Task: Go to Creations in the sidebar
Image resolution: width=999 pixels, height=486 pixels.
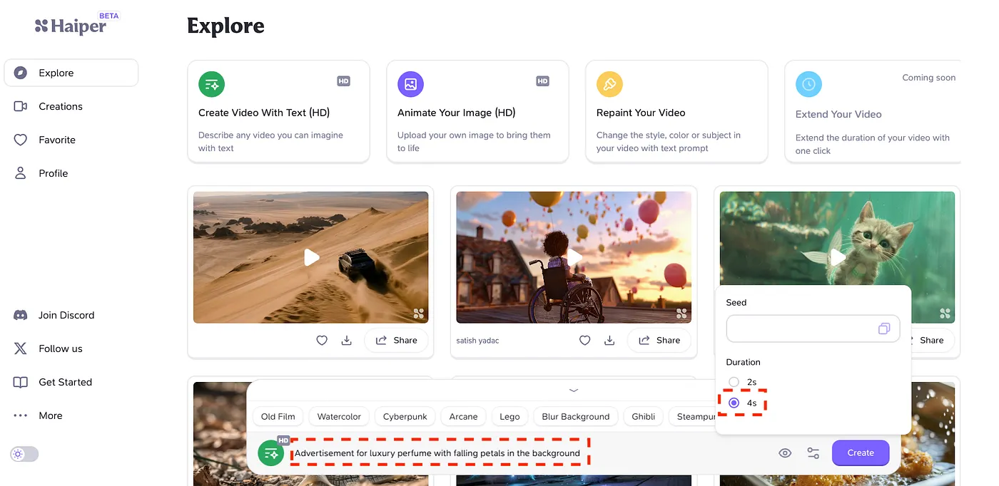Action: pyautogui.click(x=48, y=106)
